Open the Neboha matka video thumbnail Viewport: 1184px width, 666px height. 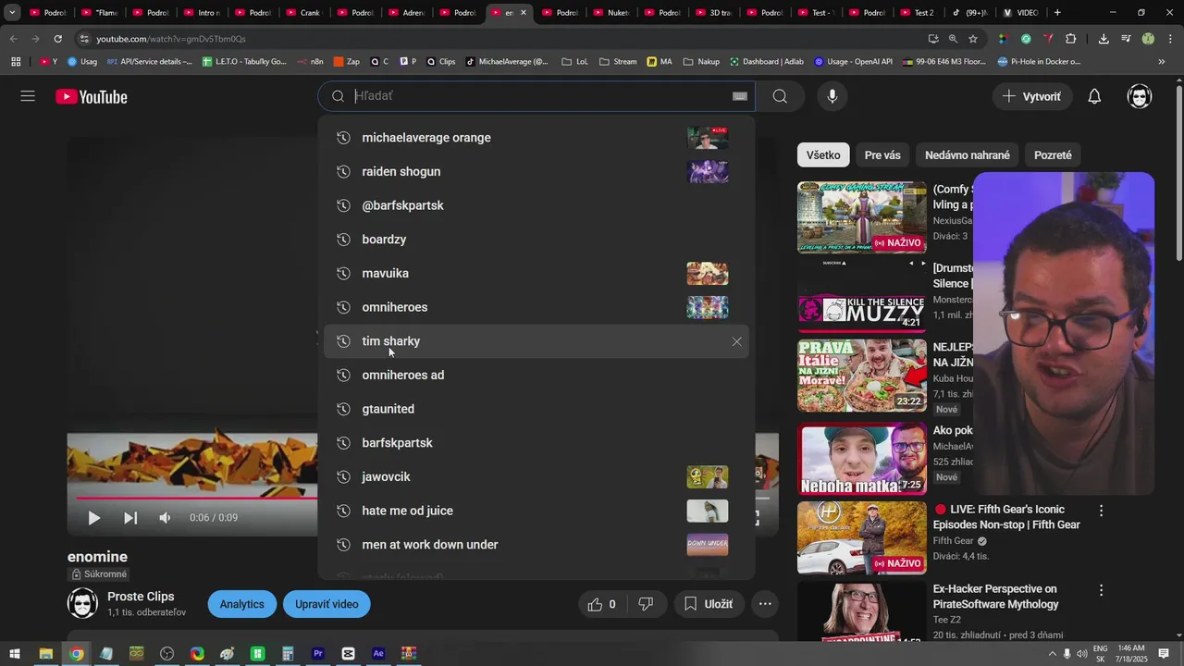[x=862, y=459]
